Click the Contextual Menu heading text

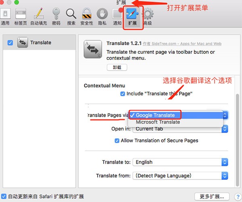104,86
